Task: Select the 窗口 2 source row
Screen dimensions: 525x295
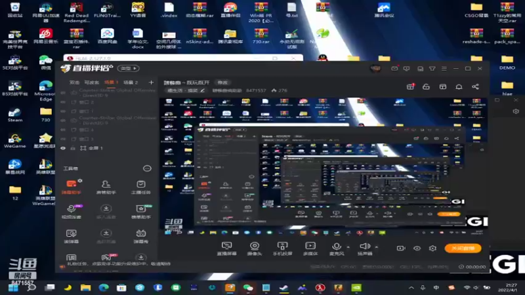Action: (107, 102)
